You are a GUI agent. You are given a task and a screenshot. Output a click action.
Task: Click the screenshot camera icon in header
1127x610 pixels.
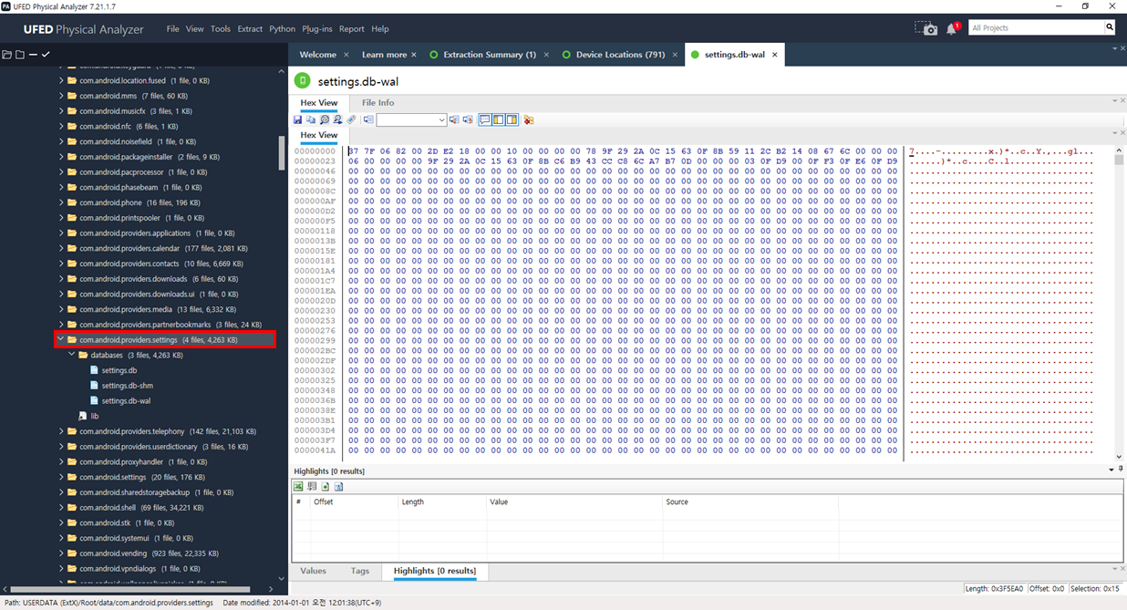(926, 28)
